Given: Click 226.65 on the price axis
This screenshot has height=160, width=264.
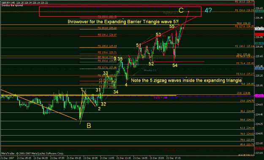Looking at the screenshot, I should click(x=259, y=8).
